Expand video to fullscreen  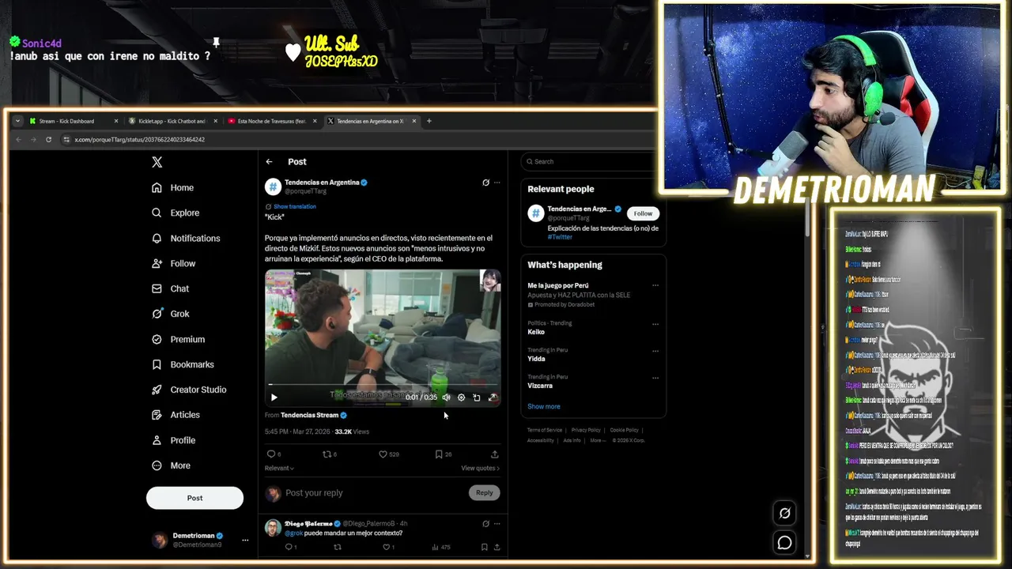pyautogui.click(x=492, y=398)
